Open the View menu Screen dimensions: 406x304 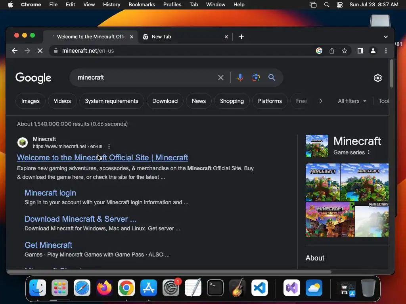tap(89, 5)
